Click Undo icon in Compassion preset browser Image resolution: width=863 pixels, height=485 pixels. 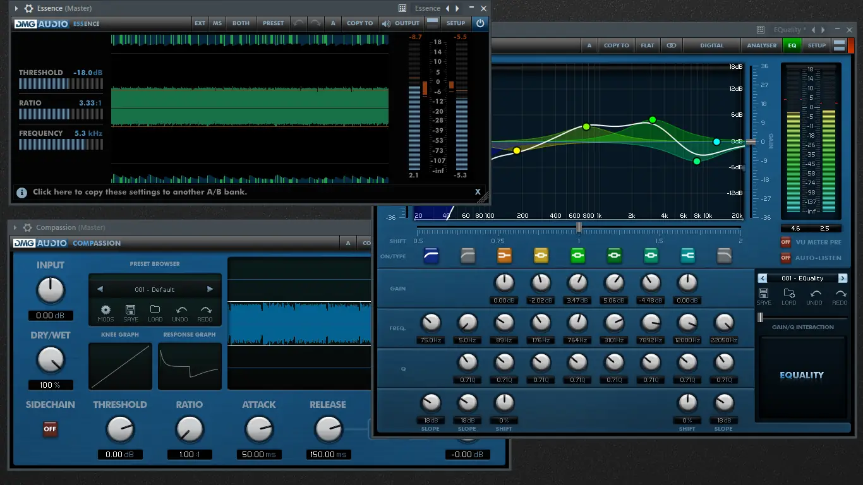point(180,313)
